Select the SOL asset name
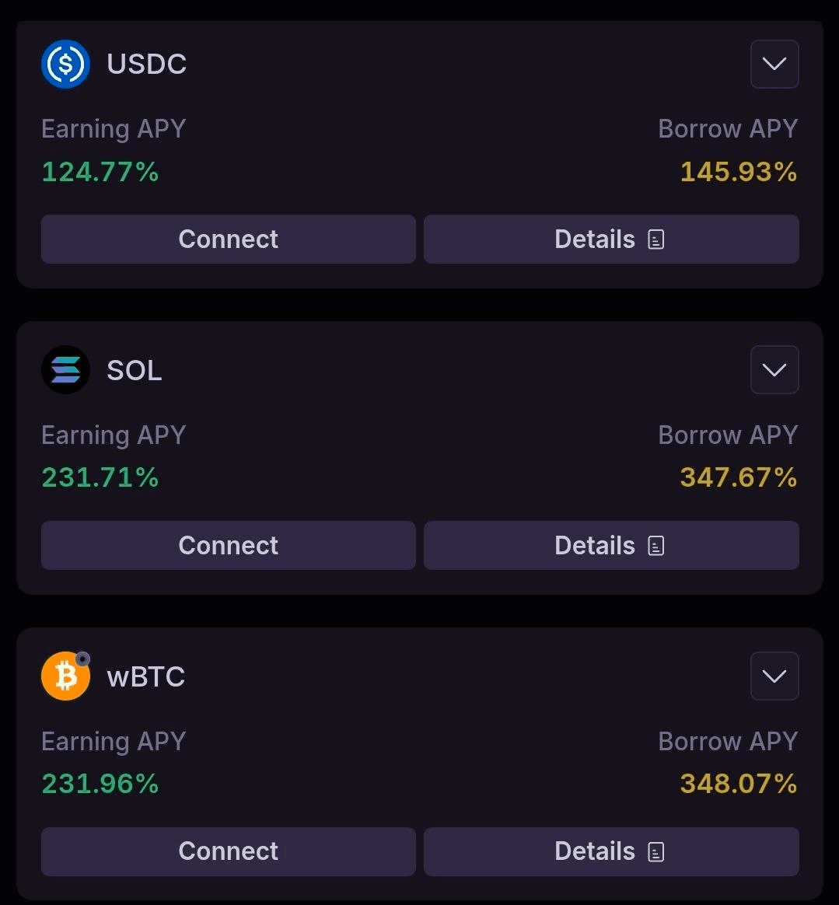The height and width of the screenshot is (905, 839). (135, 371)
